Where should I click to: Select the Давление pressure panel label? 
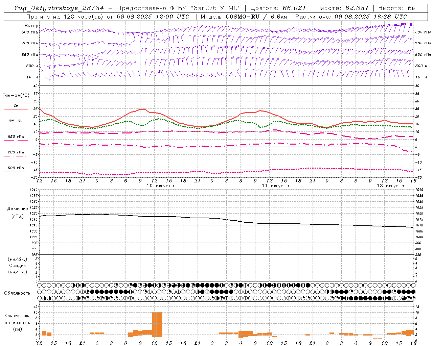[18, 209]
